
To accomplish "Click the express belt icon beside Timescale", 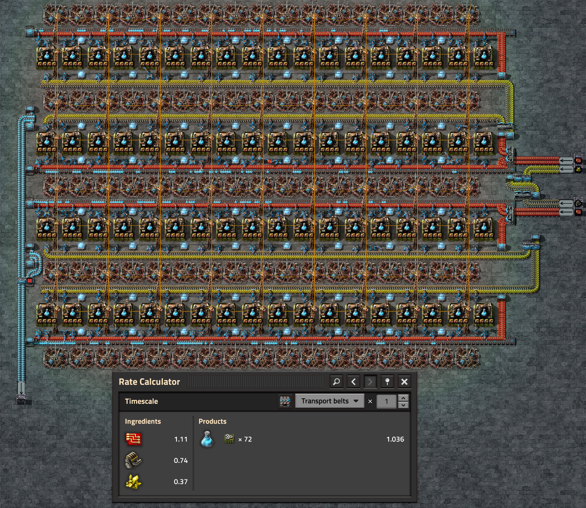I will tap(285, 401).
